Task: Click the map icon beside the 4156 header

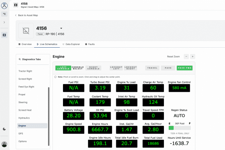Action: pyautogui.click(x=17, y=5)
